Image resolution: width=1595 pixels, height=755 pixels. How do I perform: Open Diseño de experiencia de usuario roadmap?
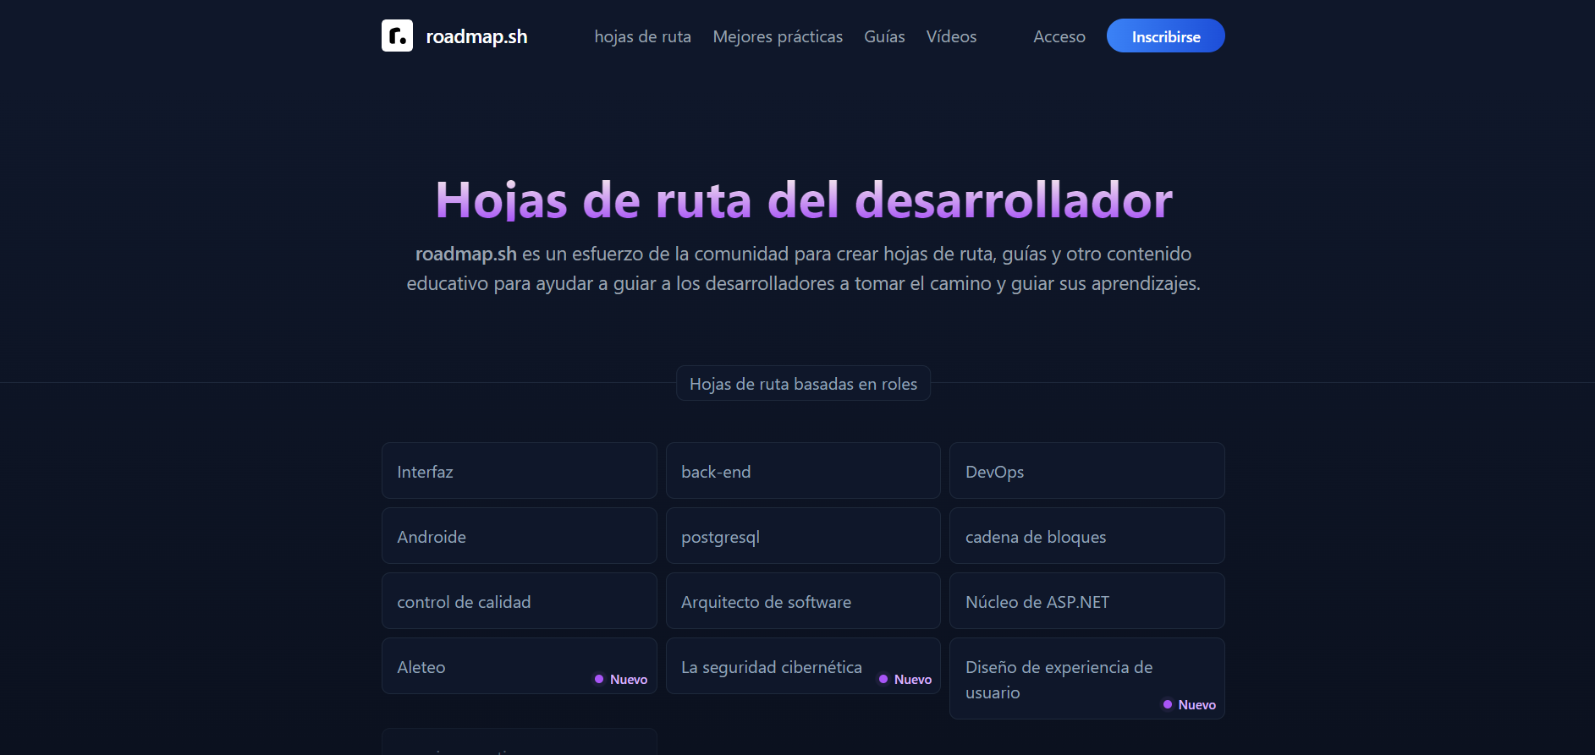[x=1086, y=679]
